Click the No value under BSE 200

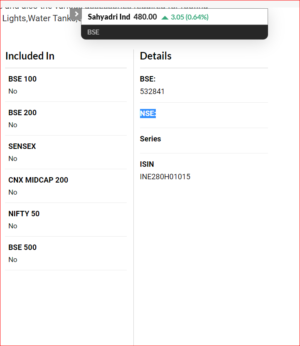[13, 125]
